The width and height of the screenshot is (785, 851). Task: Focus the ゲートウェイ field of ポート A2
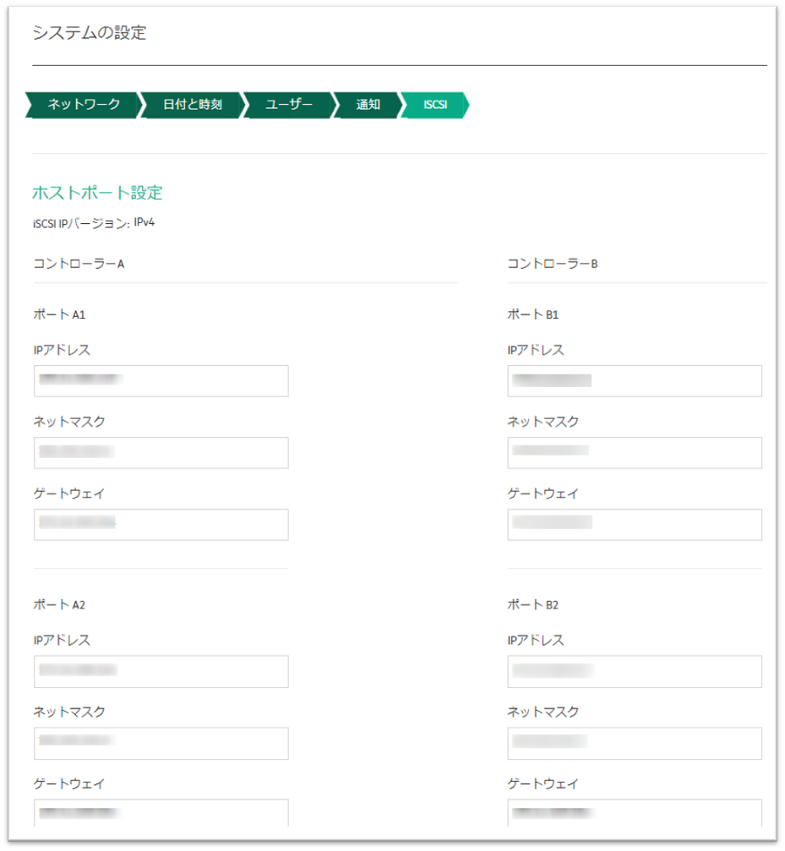click(161, 812)
